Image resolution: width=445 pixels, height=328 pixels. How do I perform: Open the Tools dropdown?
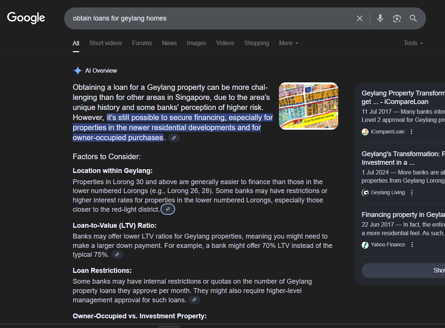[x=413, y=43]
